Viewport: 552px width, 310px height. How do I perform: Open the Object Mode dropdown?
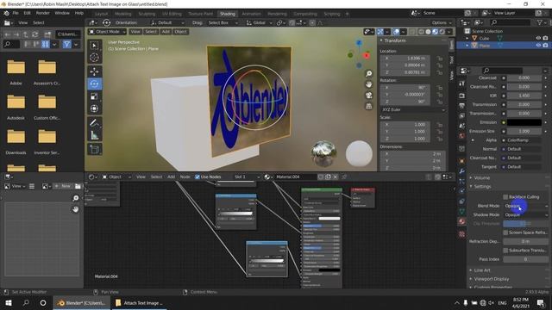pos(107,32)
